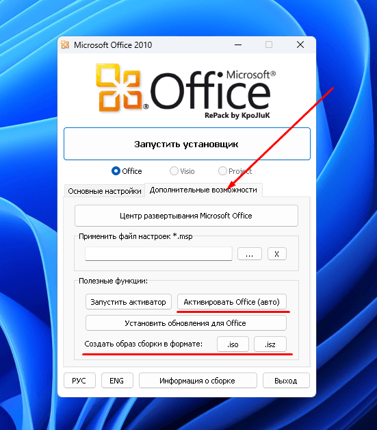This screenshot has height=430, width=377.
Task: Click Активировать Office (авто) button
Action: click(x=231, y=302)
